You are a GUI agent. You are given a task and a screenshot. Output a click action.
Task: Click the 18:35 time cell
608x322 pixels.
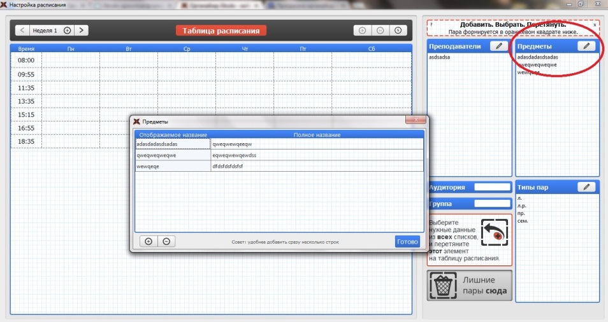click(26, 141)
